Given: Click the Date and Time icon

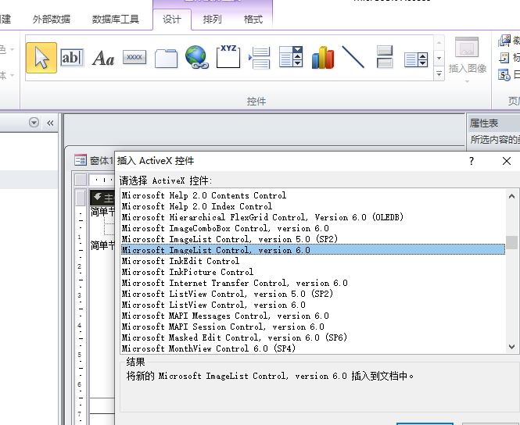Looking at the screenshot, I should (504, 75).
